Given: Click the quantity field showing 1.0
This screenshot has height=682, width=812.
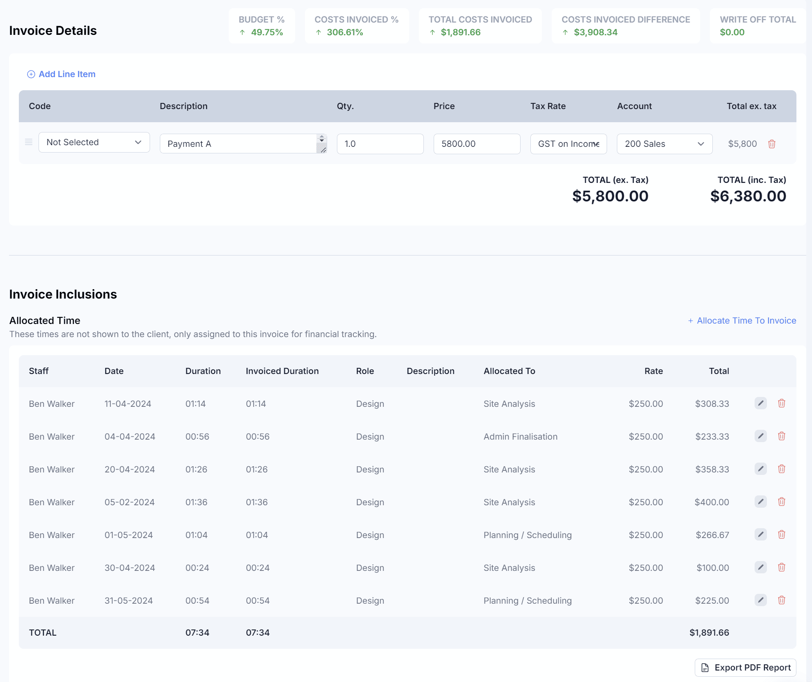Looking at the screenshot, I should (380, 144).
